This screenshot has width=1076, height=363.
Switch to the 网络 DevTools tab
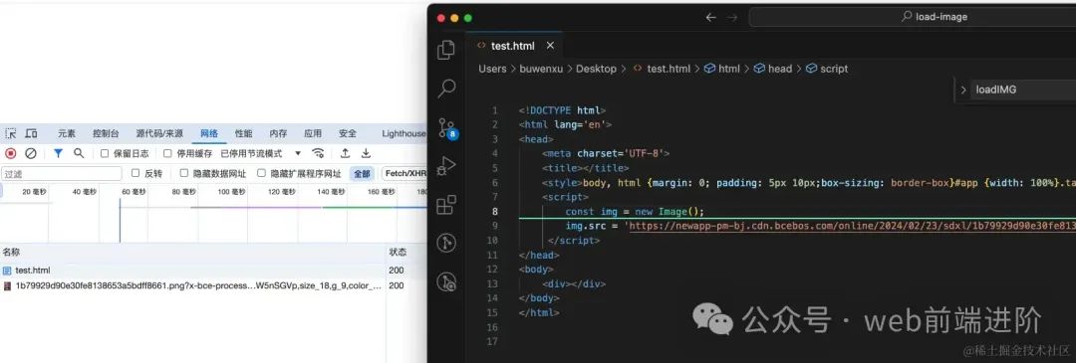pos(209,133)
